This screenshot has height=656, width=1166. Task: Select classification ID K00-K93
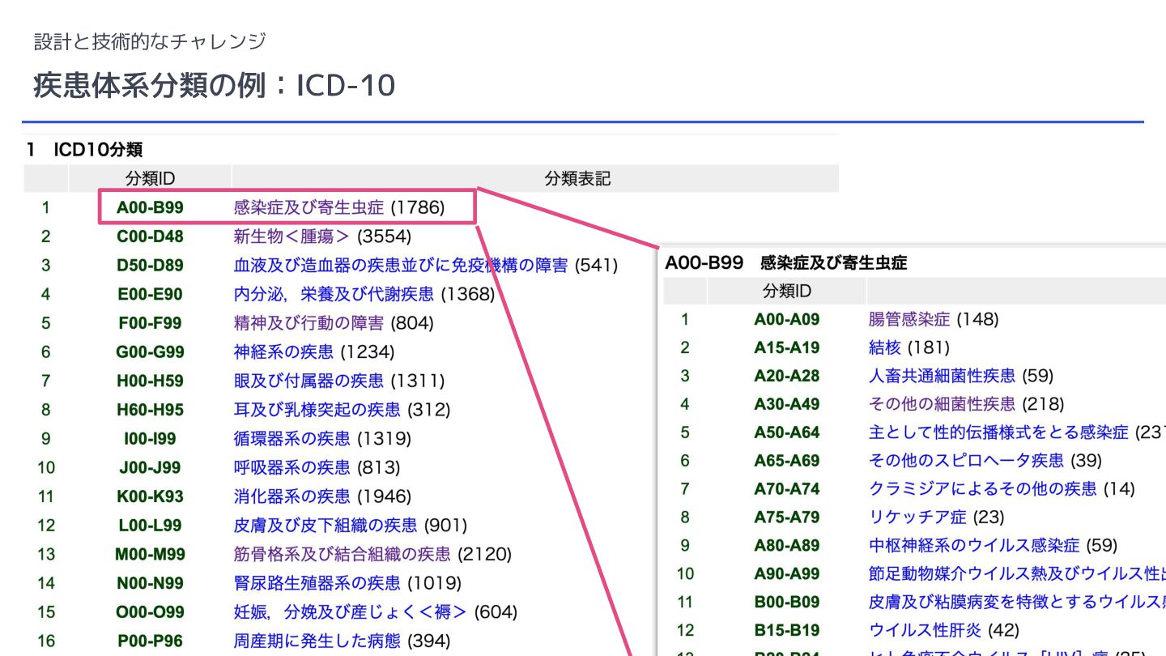(150, 496)
